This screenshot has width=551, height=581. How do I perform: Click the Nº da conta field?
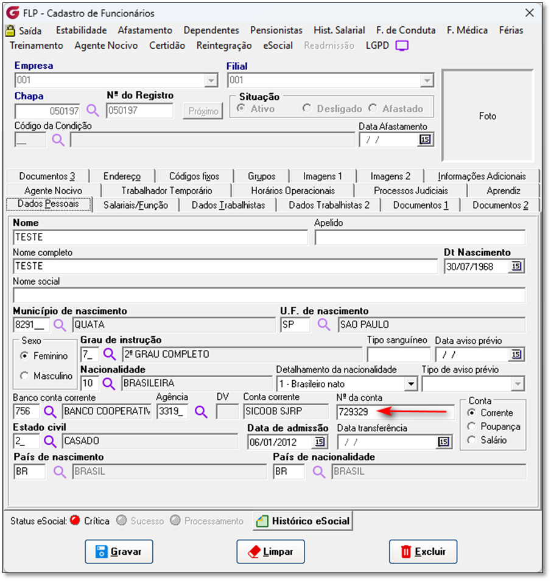395,412
